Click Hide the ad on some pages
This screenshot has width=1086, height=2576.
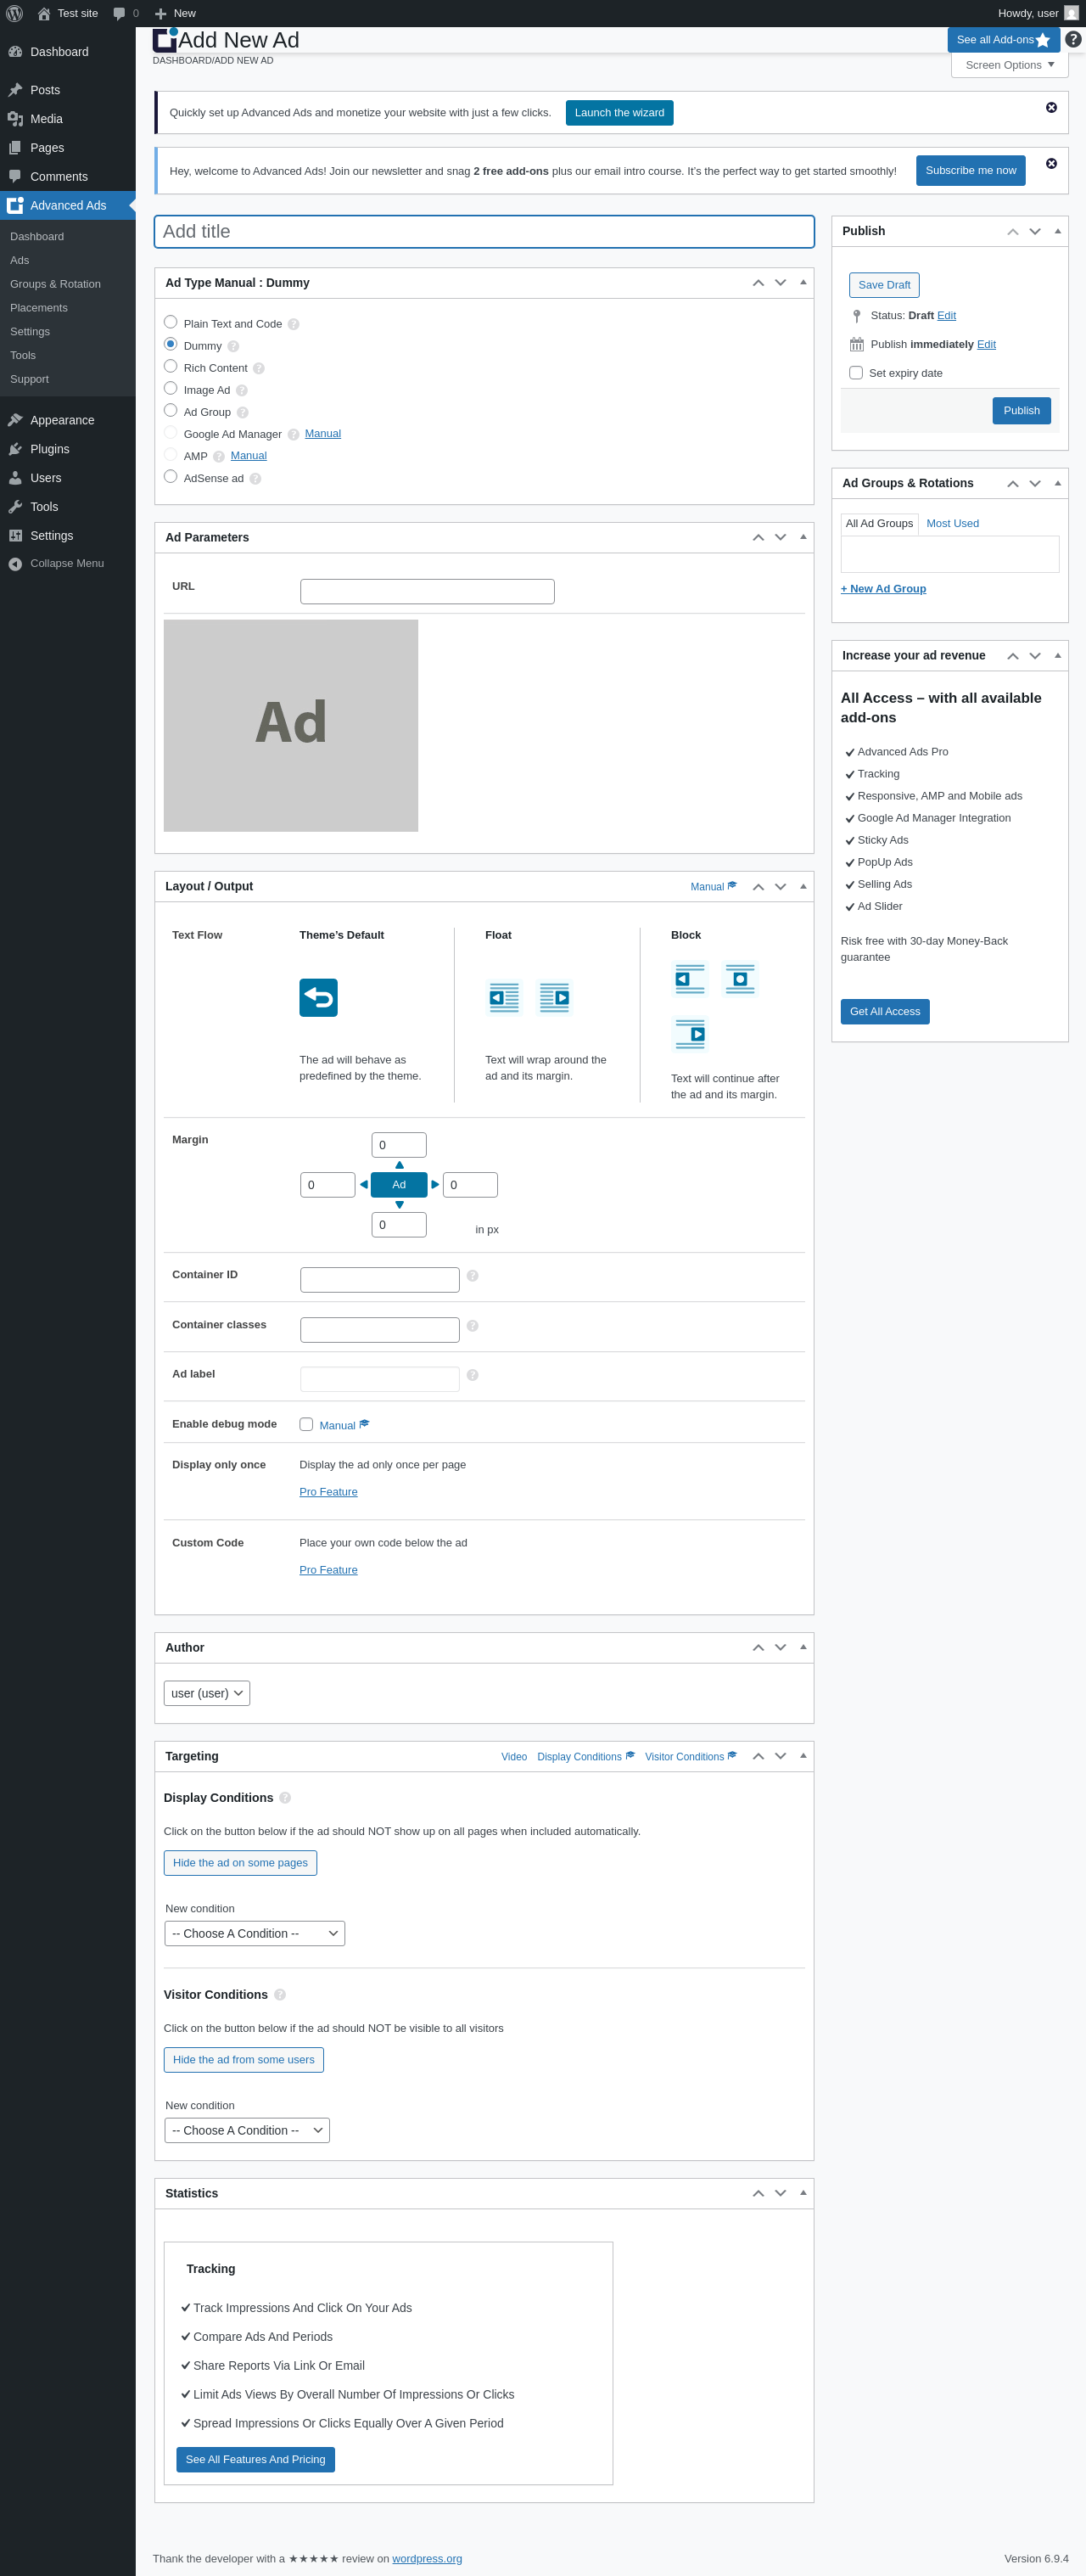(240, 1863)
